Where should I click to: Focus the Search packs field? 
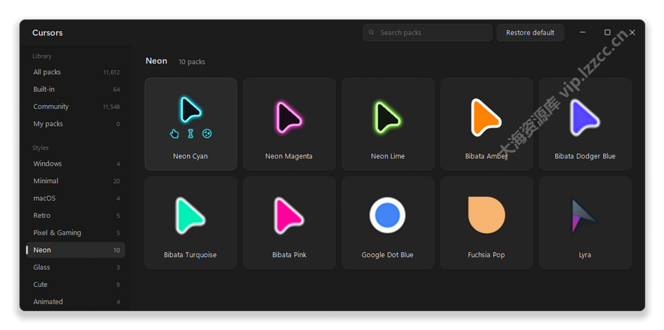pyautogui.click(x=427, y=33)
